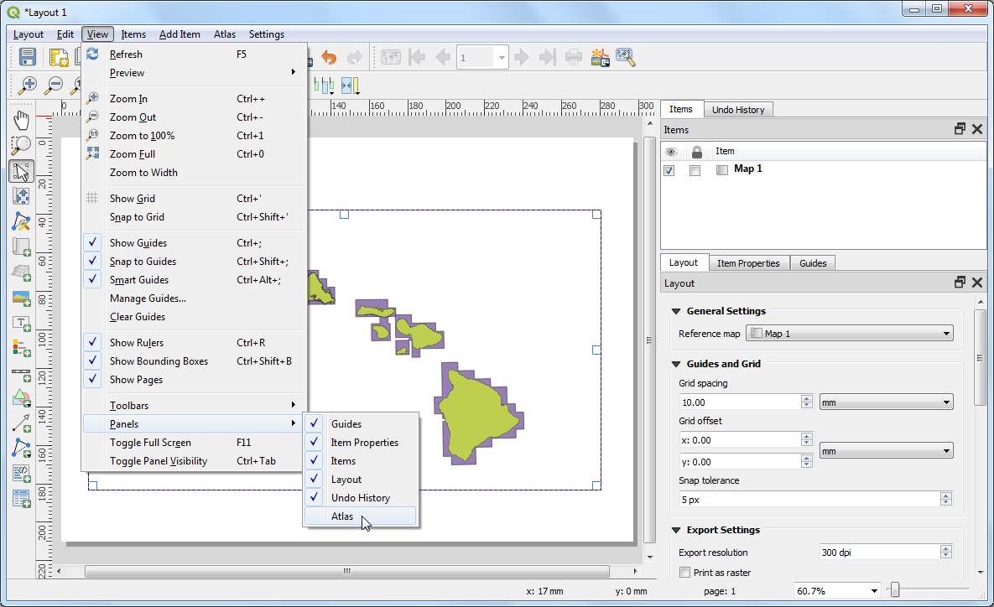Image resolution: width=994 pixels, height=607 pixels.
Task: Click the orange Undo arrow
Action: coord(329,57)
